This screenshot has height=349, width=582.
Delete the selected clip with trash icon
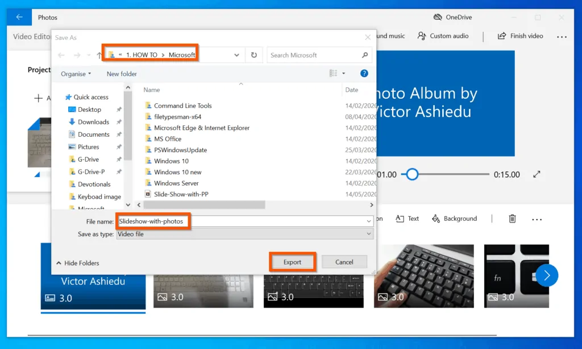click(512, 218)
